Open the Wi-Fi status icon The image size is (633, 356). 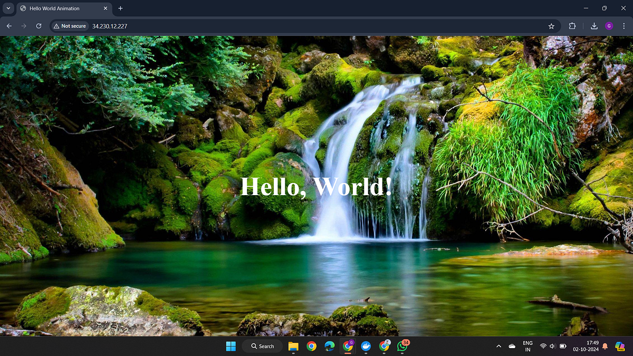coord(543,346)
